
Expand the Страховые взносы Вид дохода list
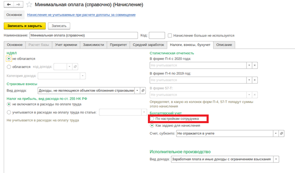coord(137,91)
